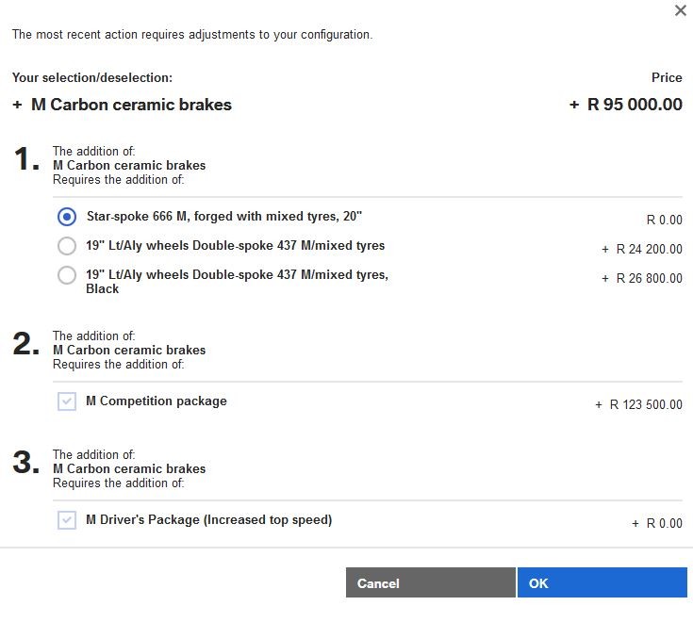The height and width of the screenshot is (622, 693).
Task: Close the configuration dialog with the X
Action: coord(681,11)
